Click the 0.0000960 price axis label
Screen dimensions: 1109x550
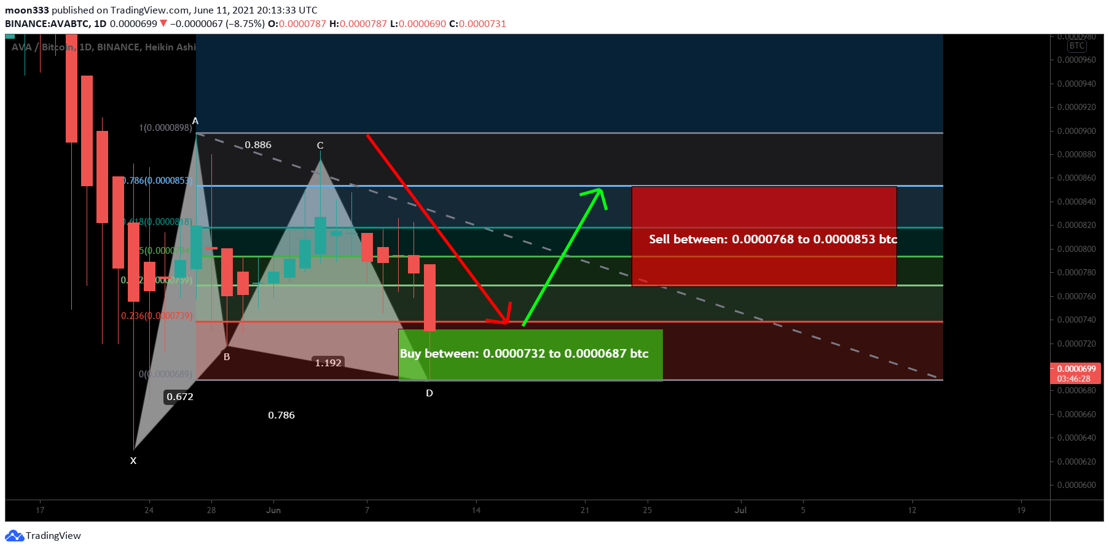pos(1076,60)
